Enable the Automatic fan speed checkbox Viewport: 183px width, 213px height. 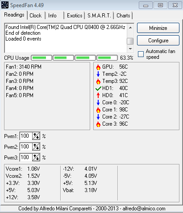click(x=141, y=54)
